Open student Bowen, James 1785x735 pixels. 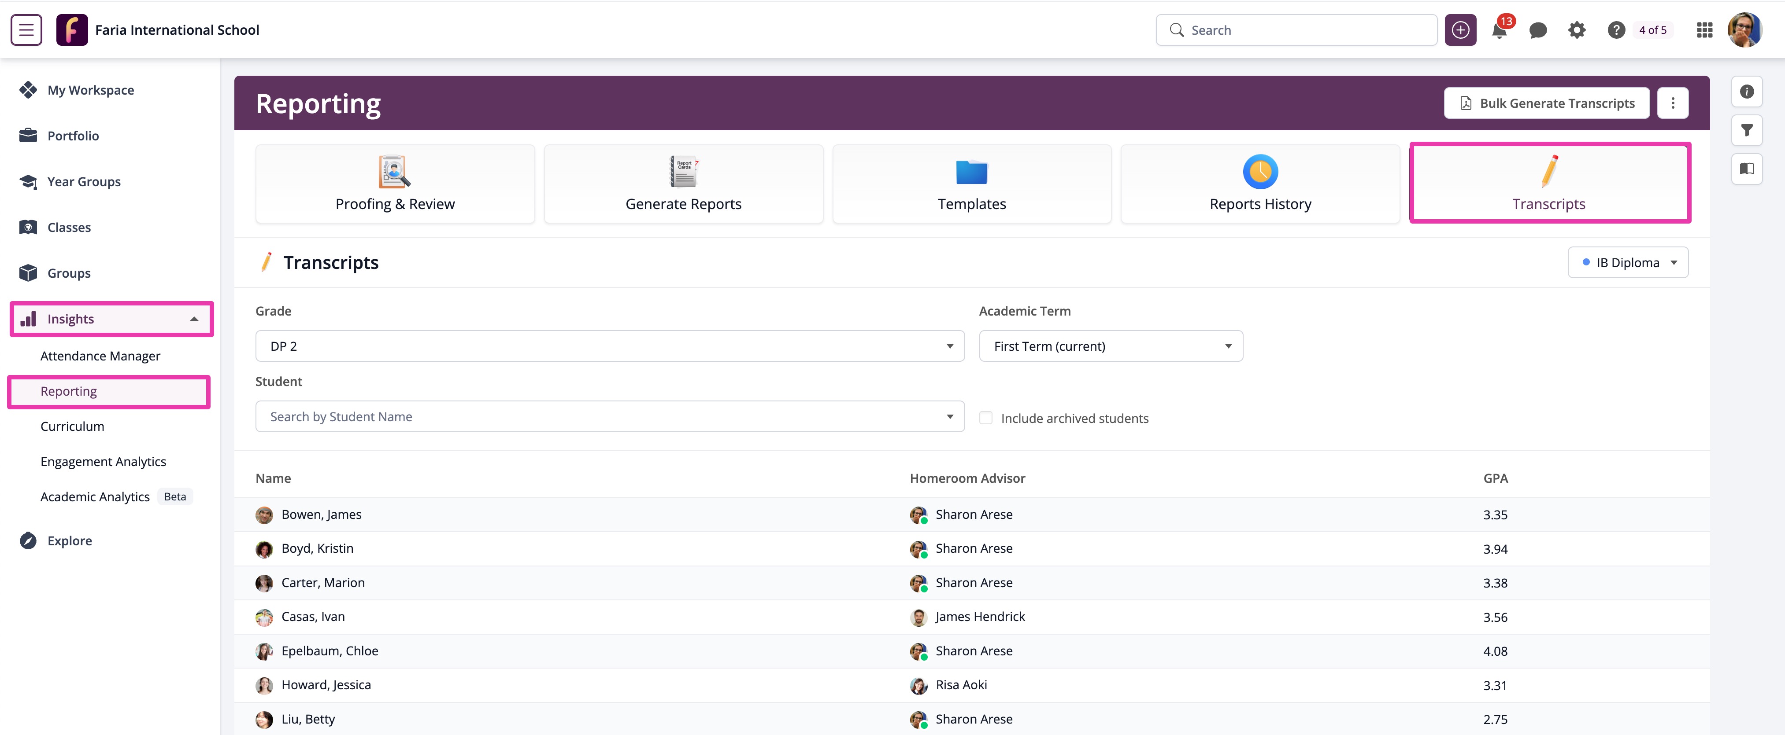pos(321,514)
